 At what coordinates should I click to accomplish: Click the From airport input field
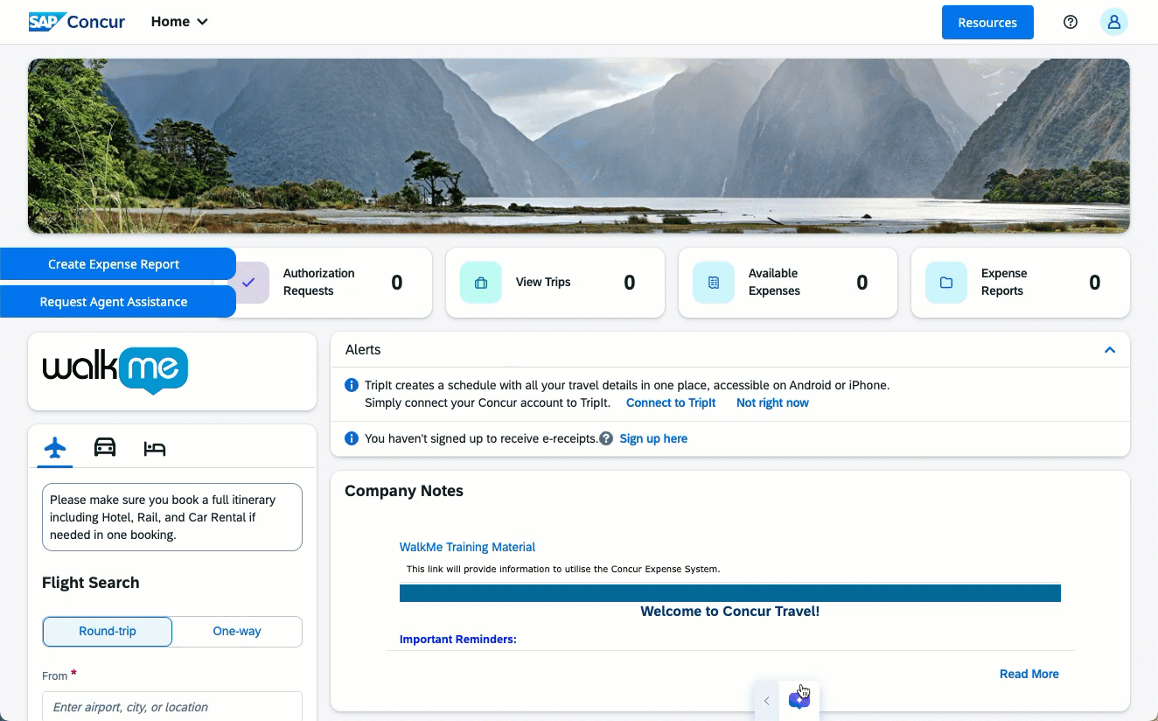coord(172,706)
